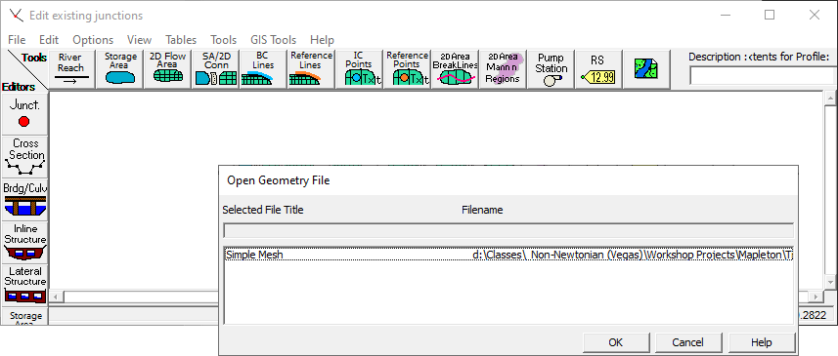Select the Reference Points tool
Viewport: 838px width, 356px height.
(x=407, y=68)
